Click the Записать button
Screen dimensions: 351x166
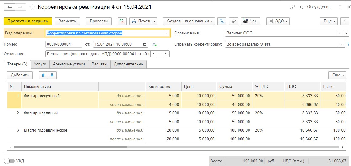[x=67, y=21]
